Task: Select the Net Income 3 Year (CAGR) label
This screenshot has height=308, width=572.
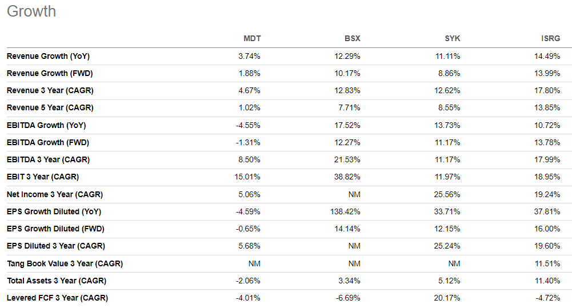Action: [55, 194]
